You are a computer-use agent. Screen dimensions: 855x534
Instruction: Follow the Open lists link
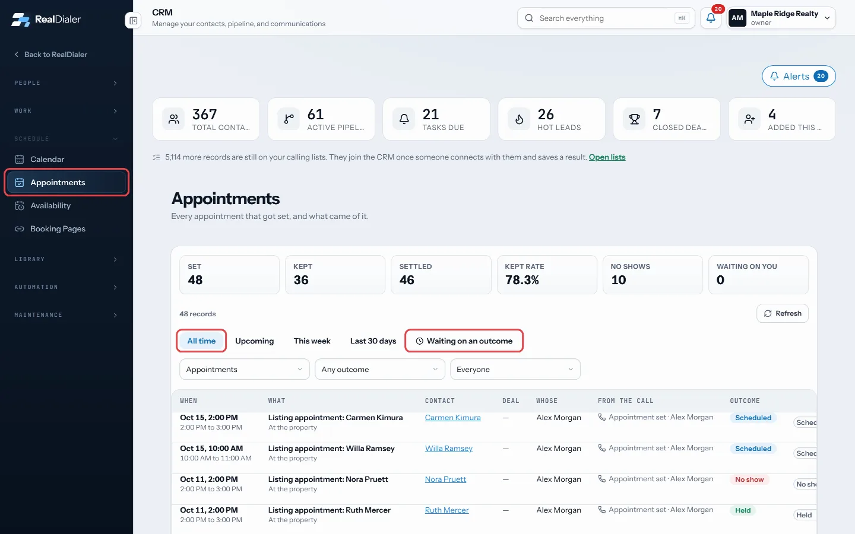coord(607,157)
